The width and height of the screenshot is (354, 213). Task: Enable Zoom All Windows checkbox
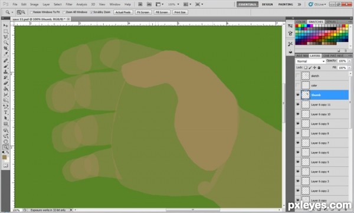click(64, 12)
